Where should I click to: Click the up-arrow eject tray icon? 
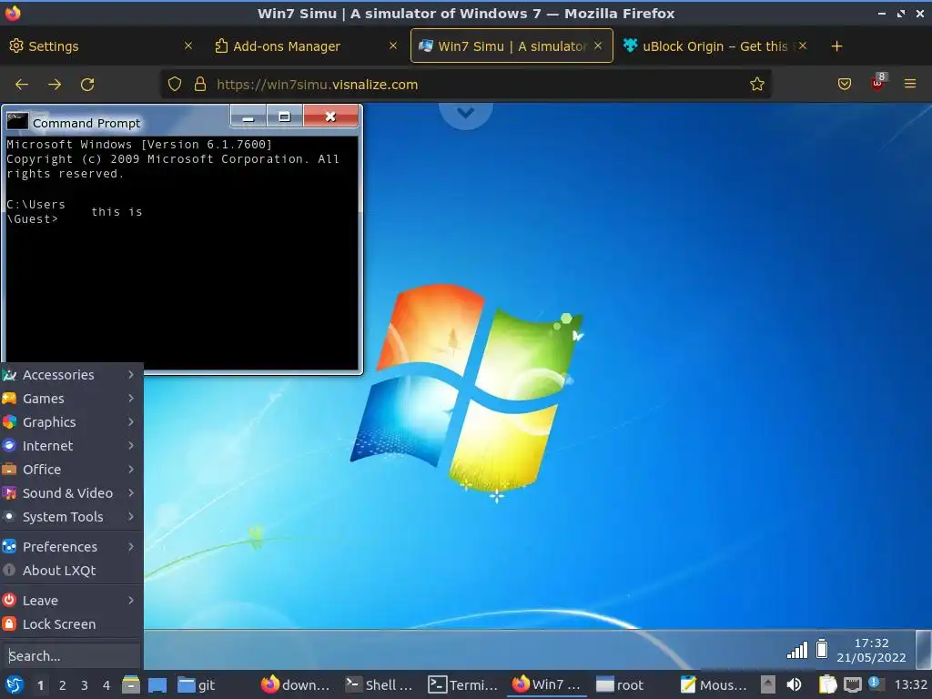(x=768, y=685)
